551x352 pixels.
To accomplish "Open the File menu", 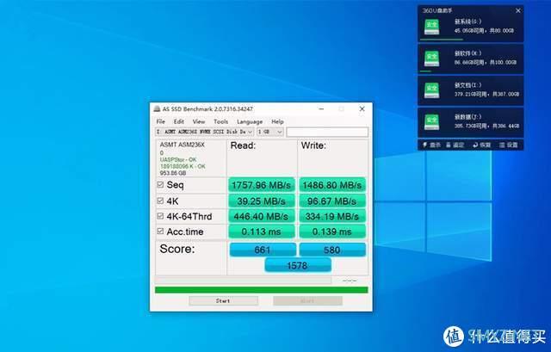I will point(161,121).
